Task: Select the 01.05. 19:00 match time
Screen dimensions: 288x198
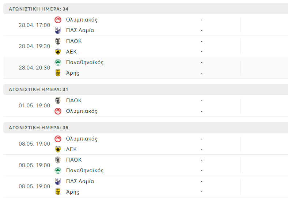Action: (x=34, y=106)
